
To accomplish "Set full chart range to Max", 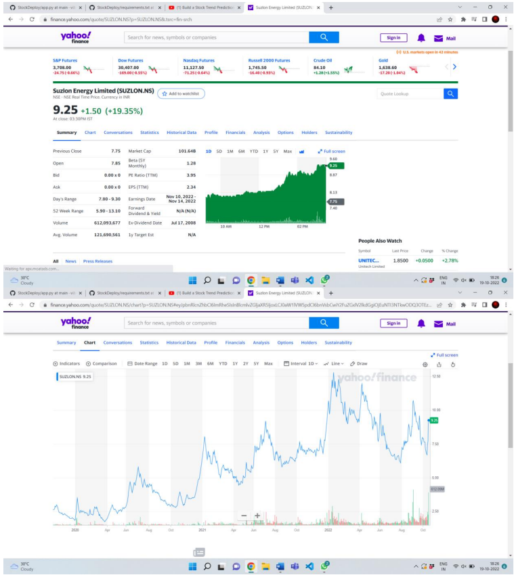I will coord(268,364).
